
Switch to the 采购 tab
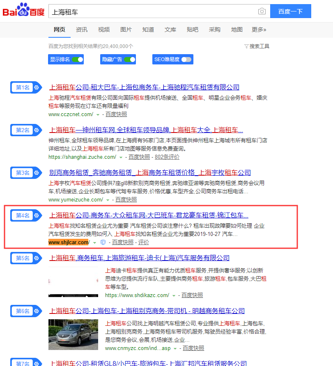tap(215, 30)
